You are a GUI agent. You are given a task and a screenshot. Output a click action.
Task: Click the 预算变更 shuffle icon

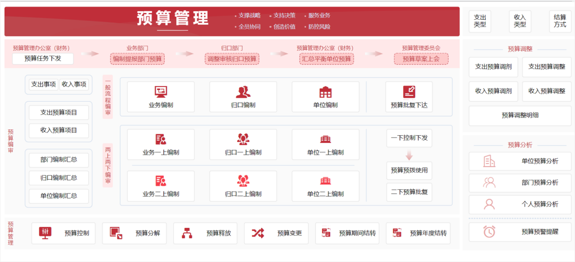pos(258,233)
